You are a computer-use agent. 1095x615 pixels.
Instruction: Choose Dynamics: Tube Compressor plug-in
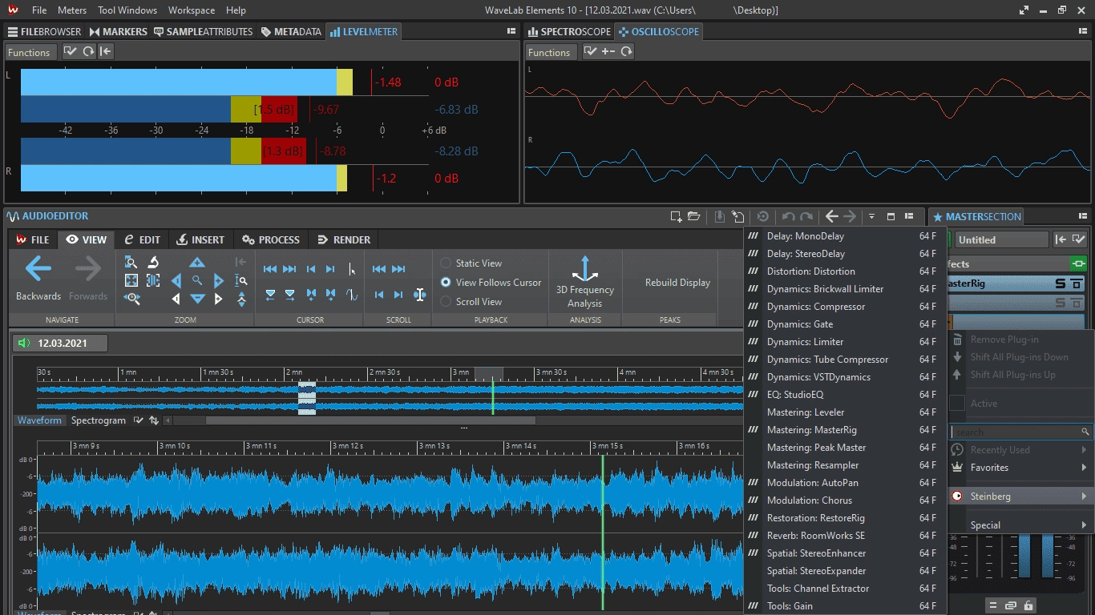click(846, 360)
